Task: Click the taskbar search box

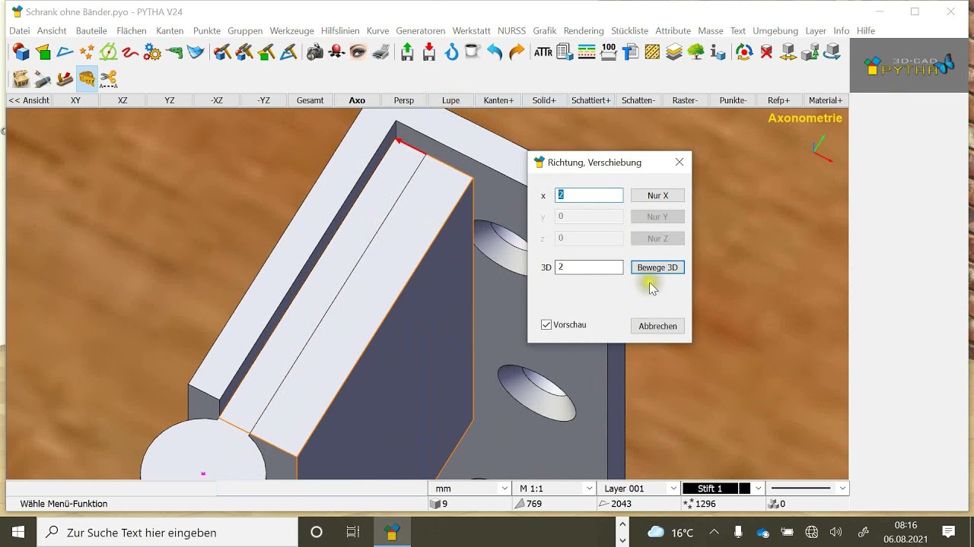Action: (167, 532)
